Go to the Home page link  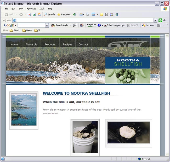14,45
